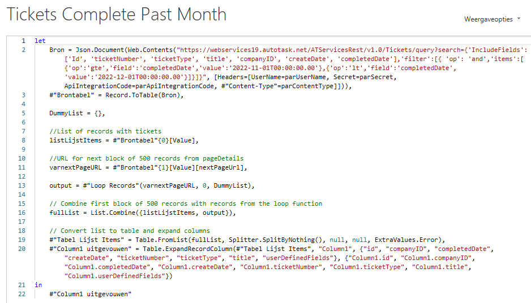The height and width of the screenshot is (303, 531).
Task: Click the '//List of records with tickets' comment
Action: pos(105,131)
